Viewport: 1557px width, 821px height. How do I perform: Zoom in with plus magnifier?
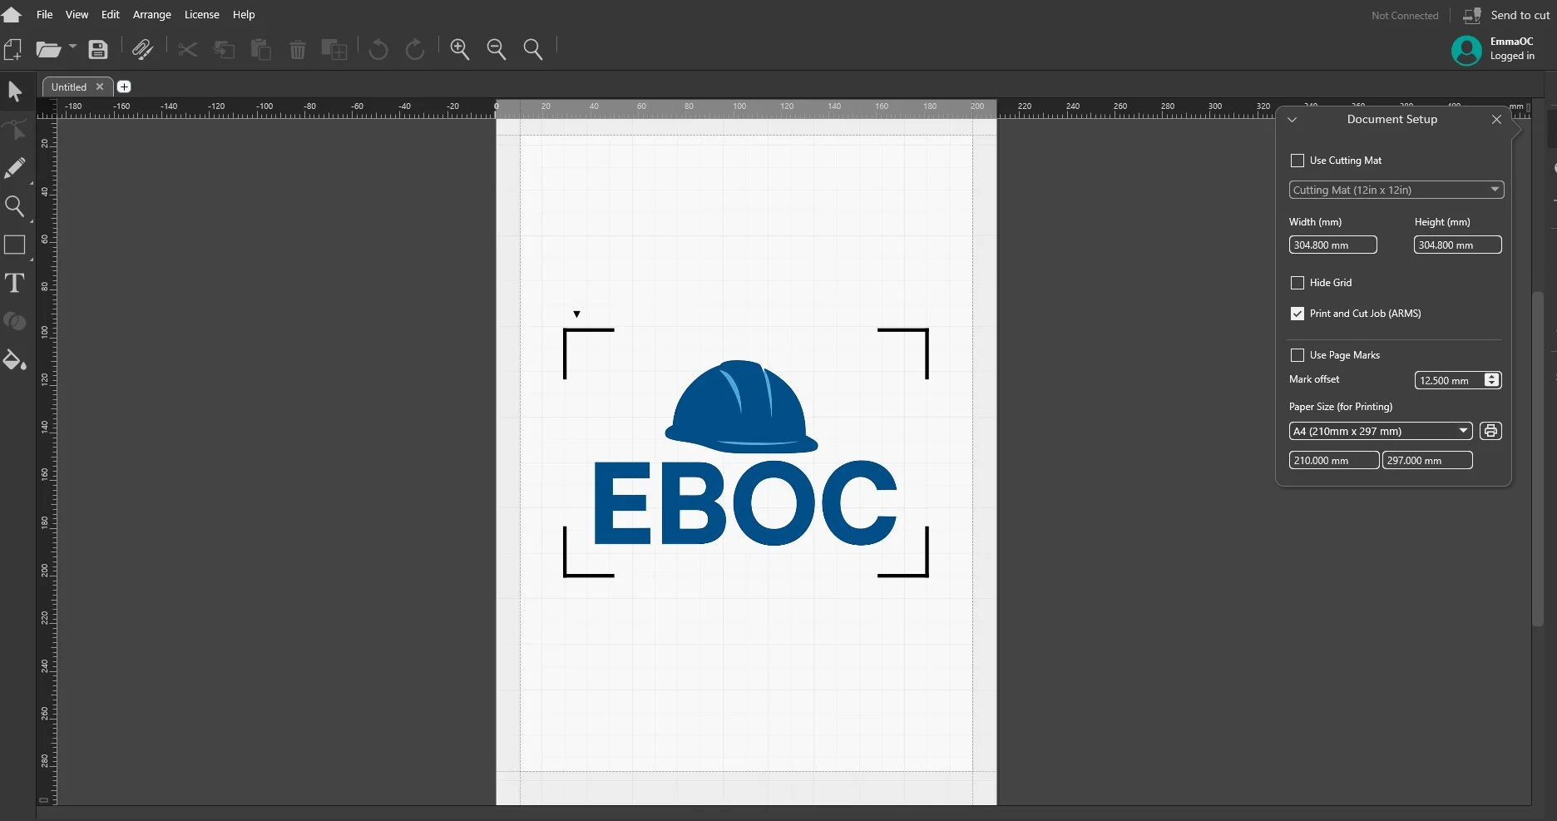click(x=460, y=50)
